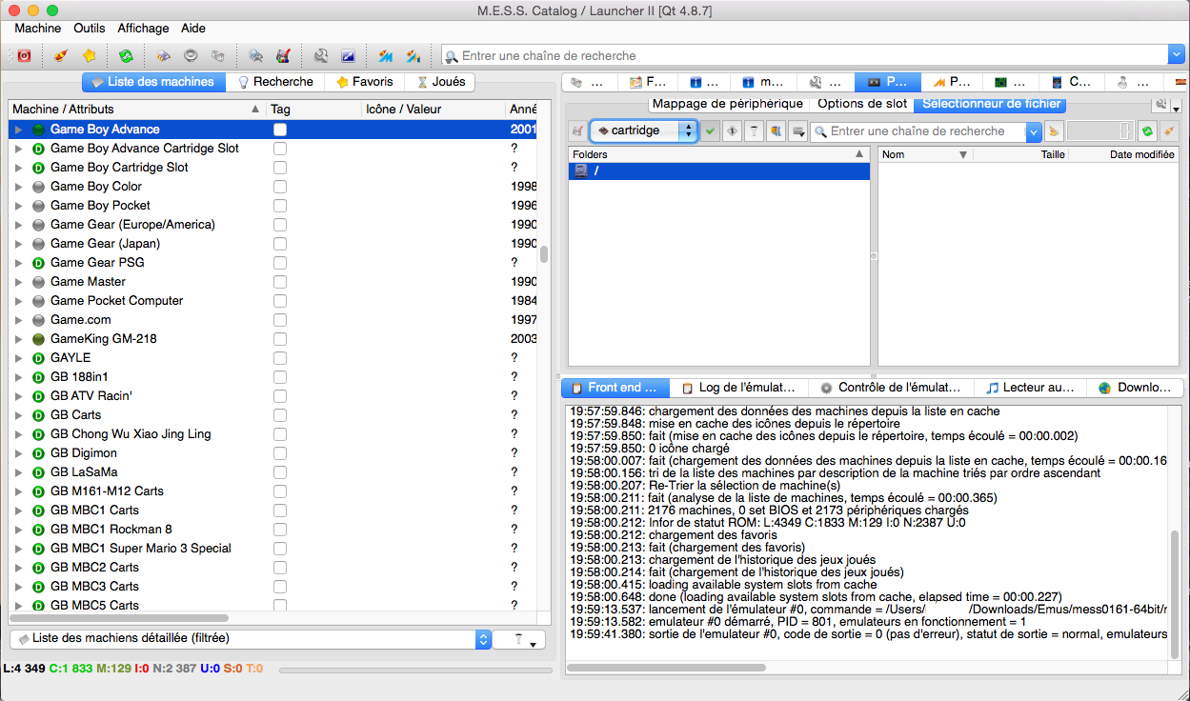Toggle Tag checkbox for Game Boy Pocket
This screenshot has height=701, width=1190.
click(x=280, y=206)
